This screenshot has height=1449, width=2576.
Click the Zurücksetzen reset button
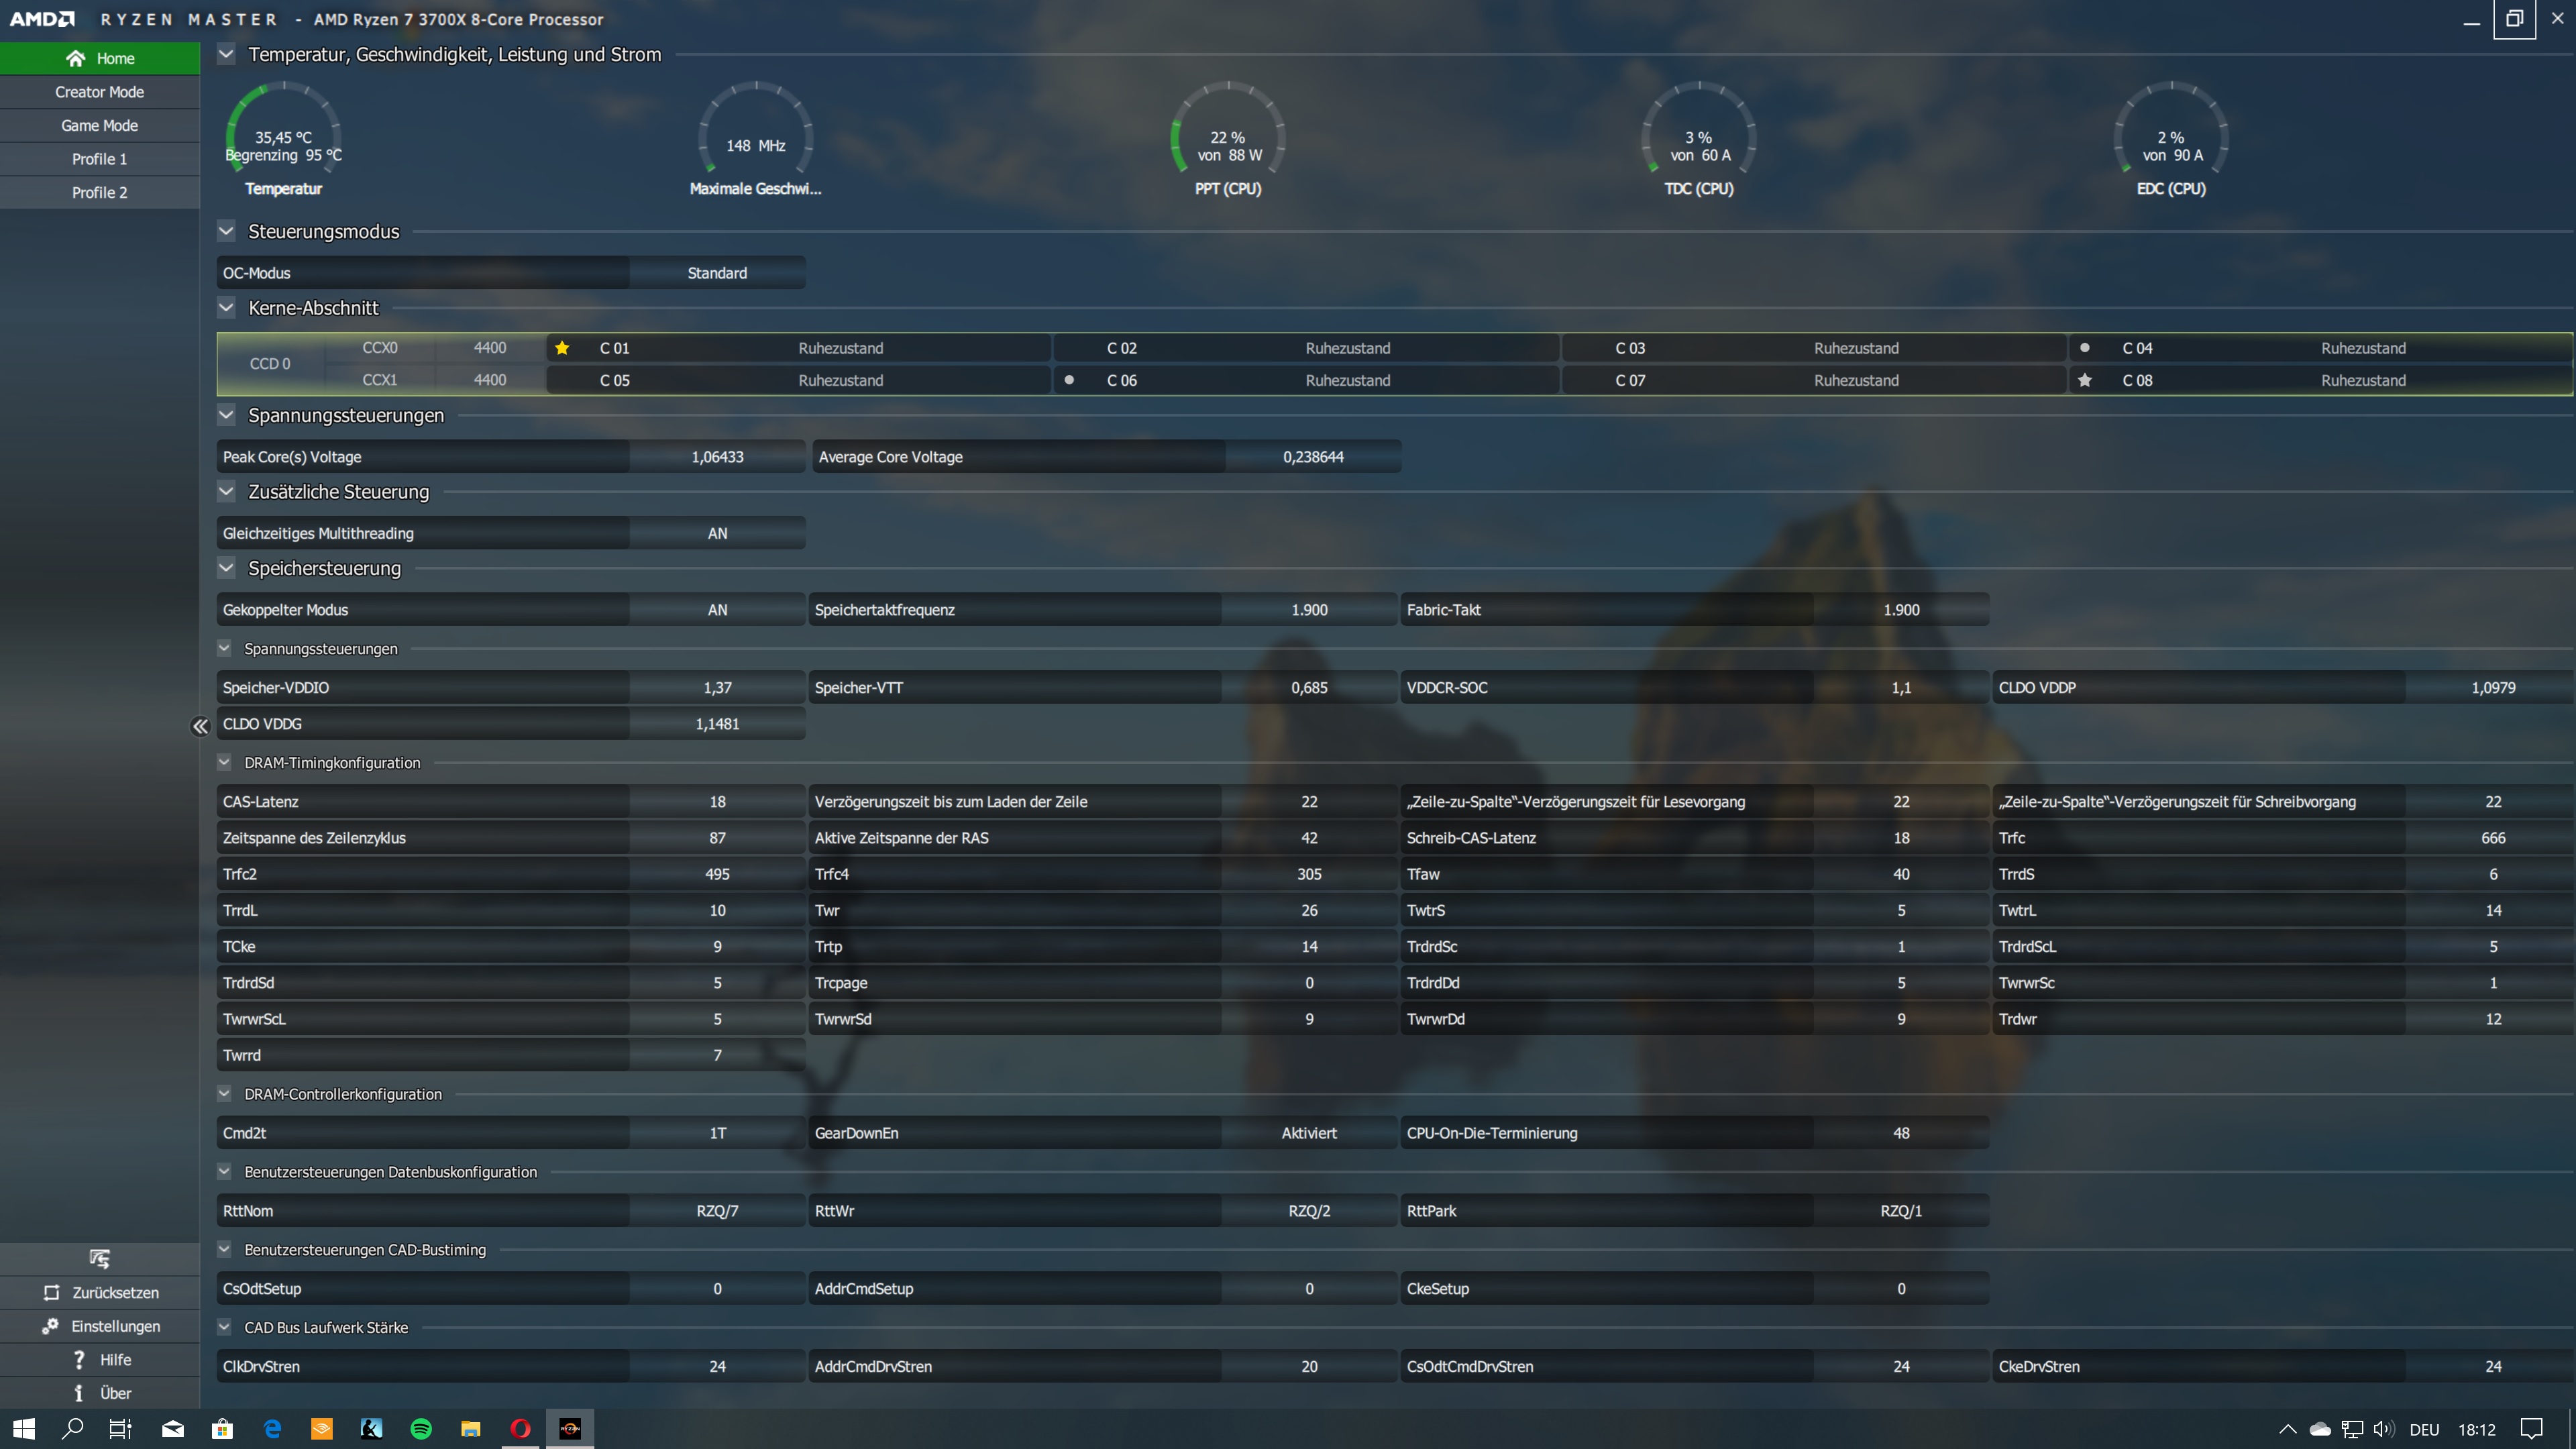tap(99, 1292)
